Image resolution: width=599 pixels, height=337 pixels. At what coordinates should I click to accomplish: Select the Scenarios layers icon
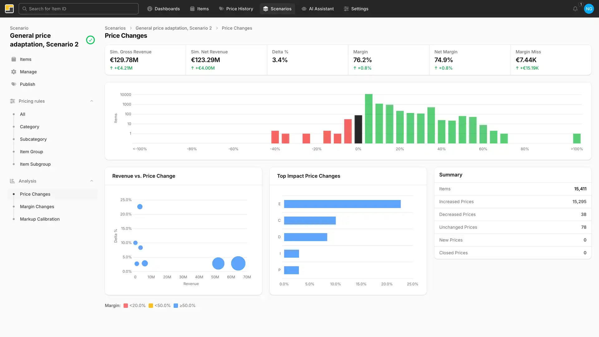pyautogui.click(x=265, y=8)
